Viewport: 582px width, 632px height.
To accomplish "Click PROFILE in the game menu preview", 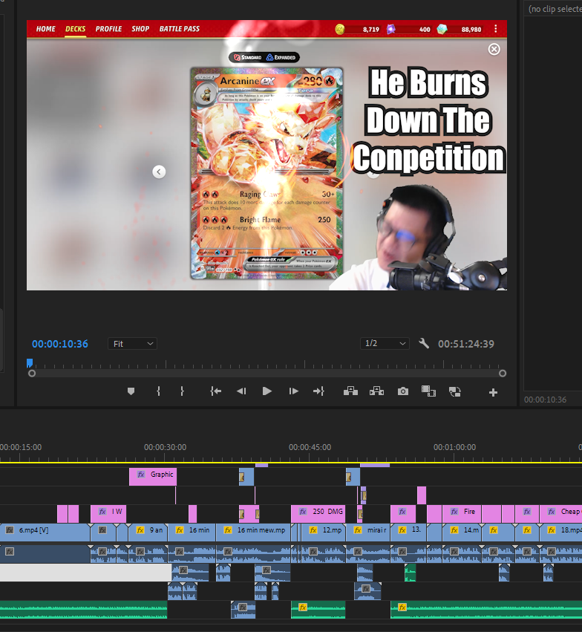I will (108, 29).
